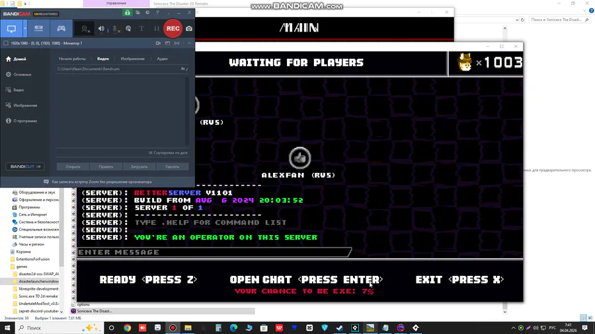Image resolution: width=595 pixels, height=334 pixels.
Task: Open Explorer address bar history dropdown
Action: click(x=517, y=20)
